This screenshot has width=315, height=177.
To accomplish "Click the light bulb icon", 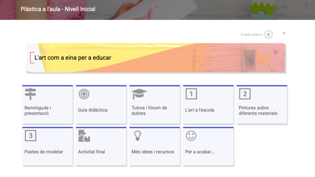I will tap(138, 136).
